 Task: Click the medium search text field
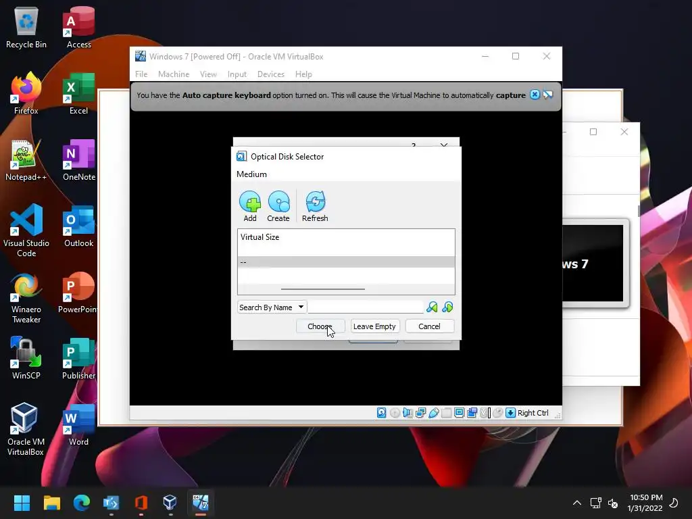[366, 307]
